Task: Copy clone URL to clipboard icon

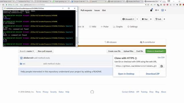Action: pos(162,66)
